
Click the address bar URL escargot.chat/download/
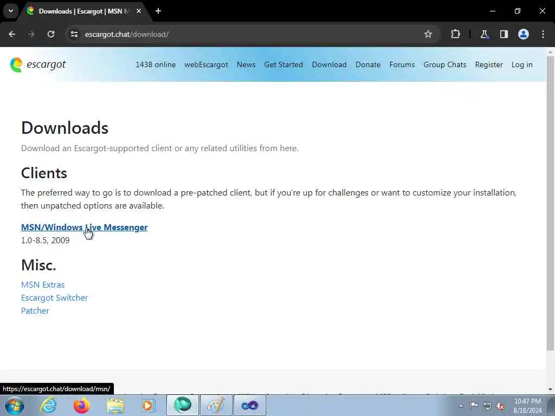click(x=127, y=34)
